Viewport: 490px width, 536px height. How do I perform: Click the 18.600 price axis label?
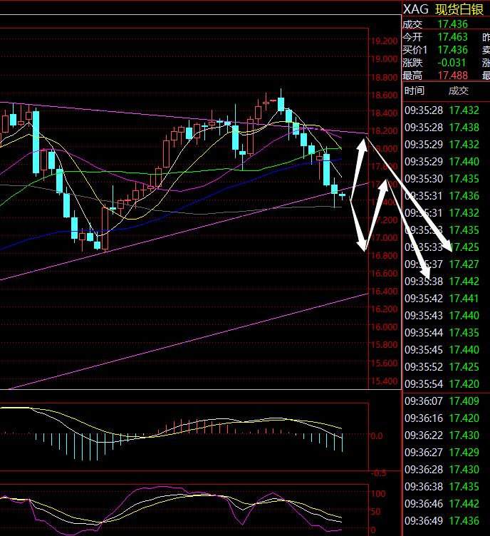(x=384, y=96)
